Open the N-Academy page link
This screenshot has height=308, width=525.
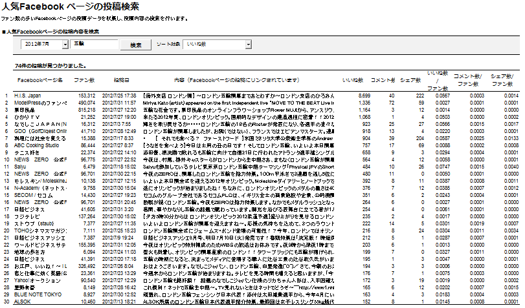(x=40, y=188)
